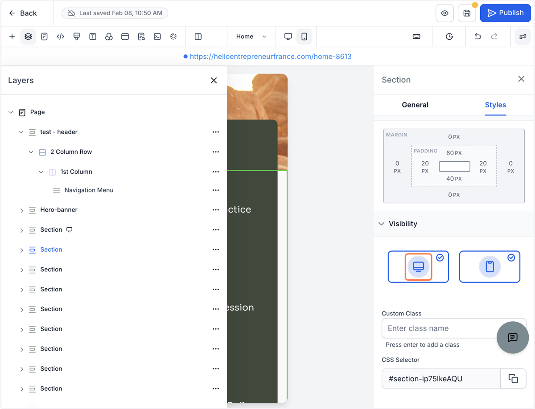Open the custom code brackets icon
This screenshot has height=409, width=535.
click(60, 37)
